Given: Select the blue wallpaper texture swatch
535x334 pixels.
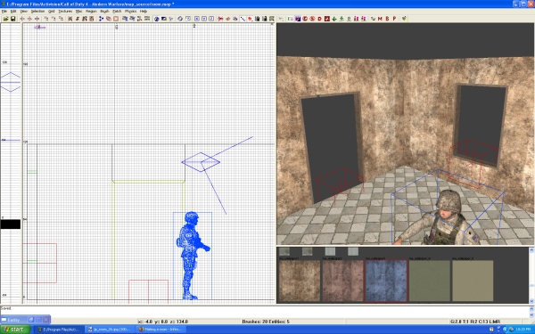Looking at the screenshot, I should coord(386,281).
